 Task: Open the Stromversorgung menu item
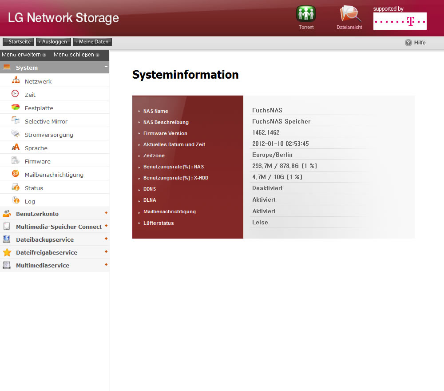tap(49, 135)
